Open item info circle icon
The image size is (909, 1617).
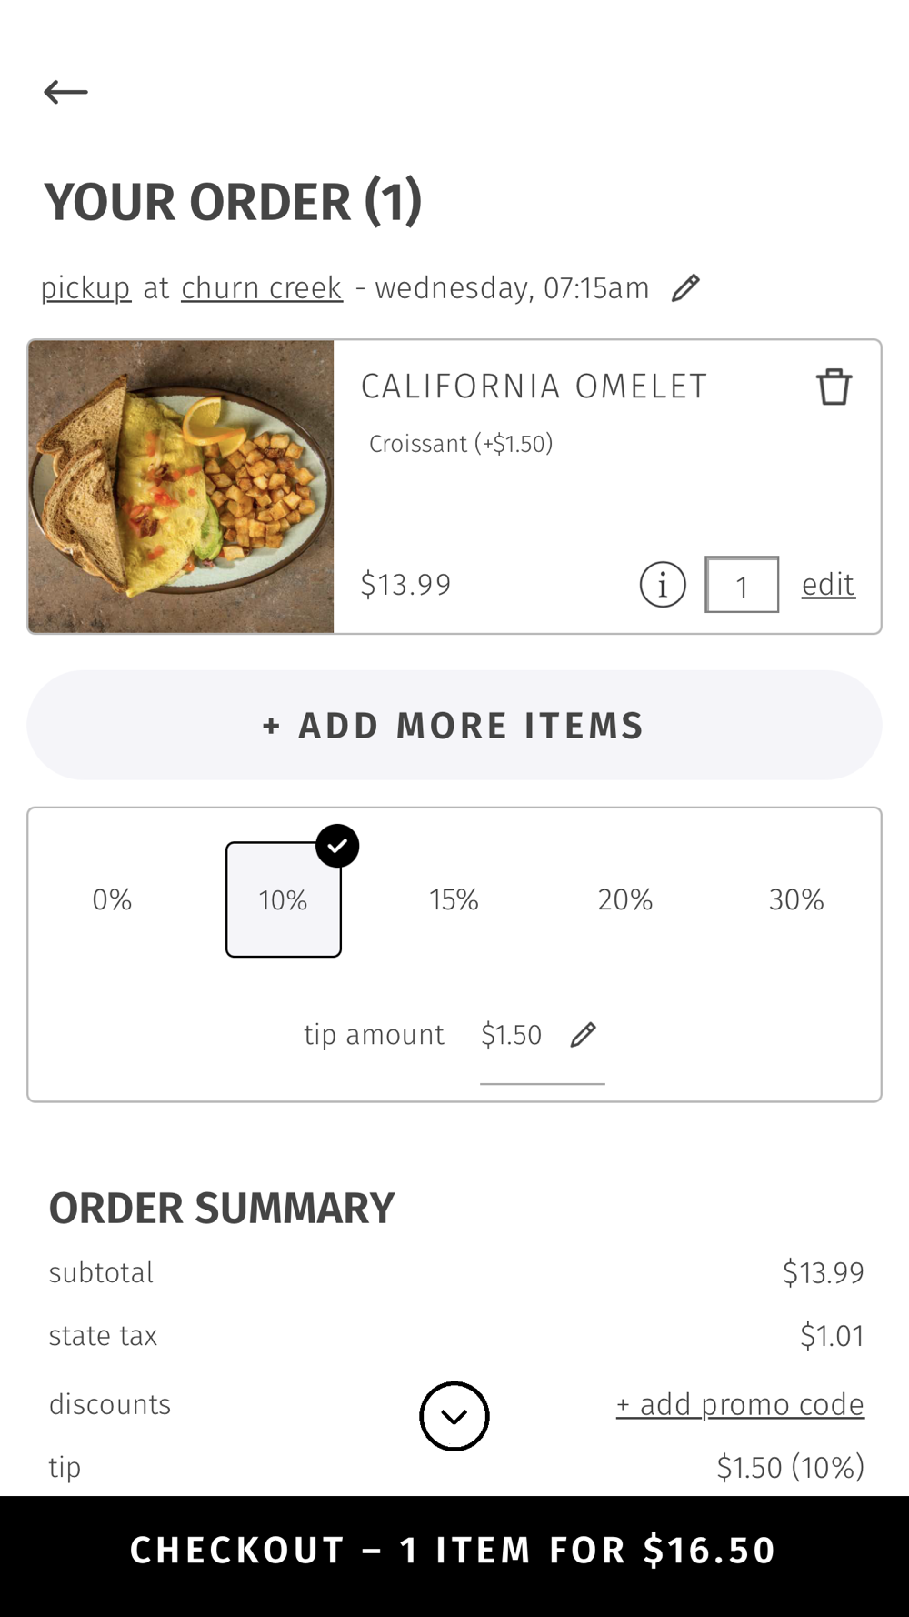(x=663, y=585)
